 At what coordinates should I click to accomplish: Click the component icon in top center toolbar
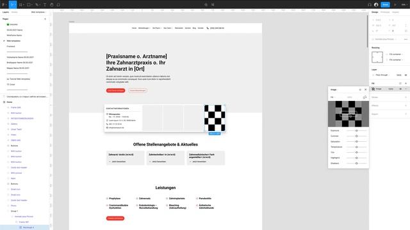tap(206, 4)
